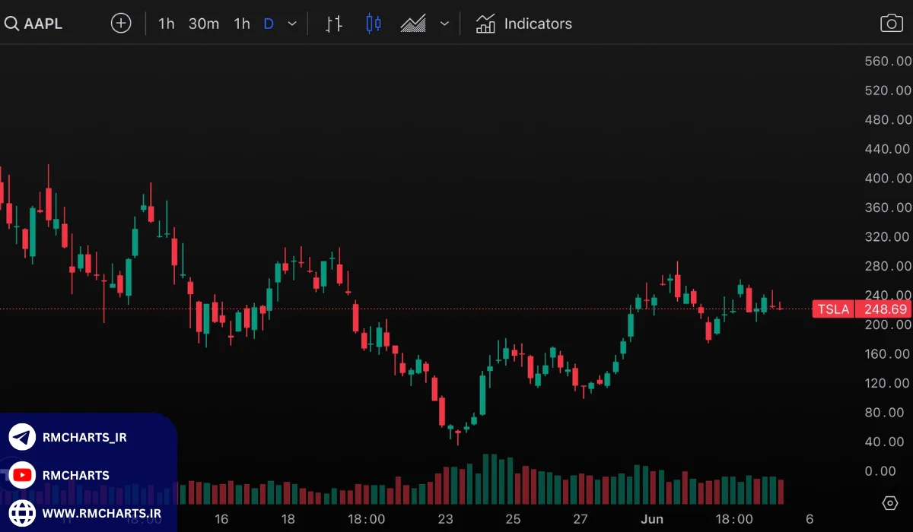Open chart settings gear at bottom right
The height and width of the screenshot is (532, 913).
[889, 503]
